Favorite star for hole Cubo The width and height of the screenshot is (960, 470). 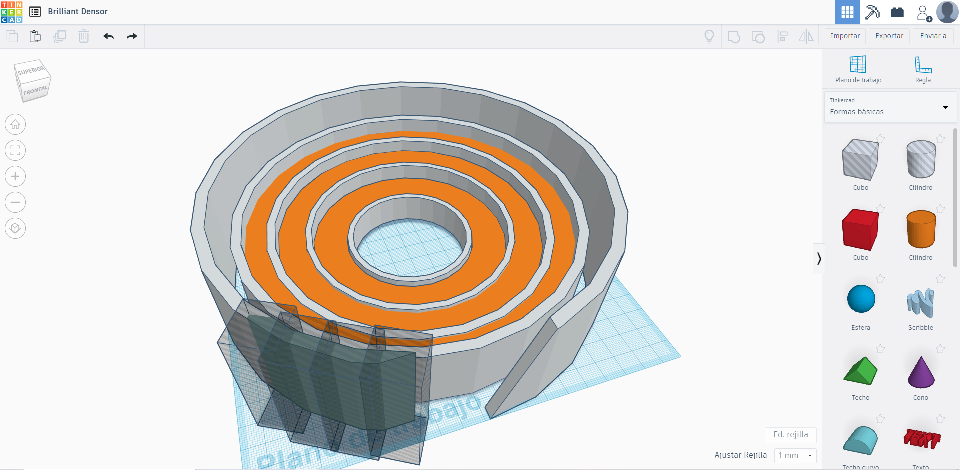pos(880,139)
